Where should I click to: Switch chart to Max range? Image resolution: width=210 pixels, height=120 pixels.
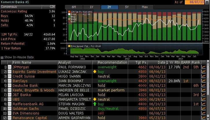pos(145,7)
